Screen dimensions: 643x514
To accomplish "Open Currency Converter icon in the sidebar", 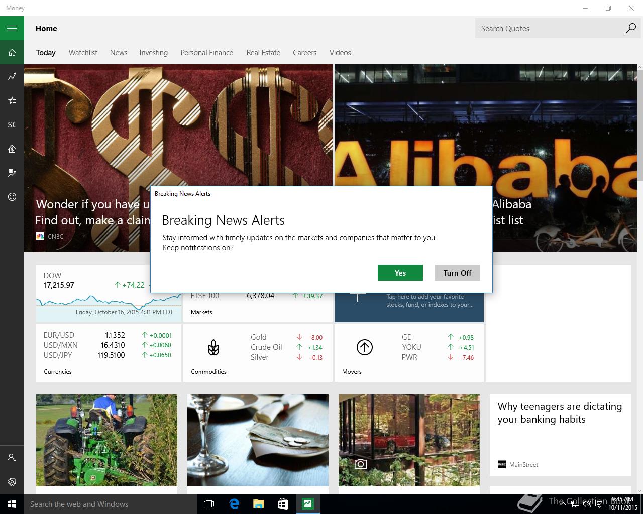I will 12,124.
